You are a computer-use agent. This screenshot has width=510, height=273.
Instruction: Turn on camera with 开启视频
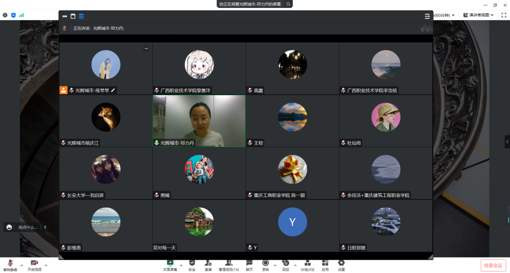tap(34, 265)
